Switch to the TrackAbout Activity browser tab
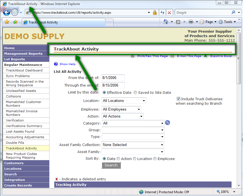243x196 pixels. pyautogui.click(x=63, y=22)
